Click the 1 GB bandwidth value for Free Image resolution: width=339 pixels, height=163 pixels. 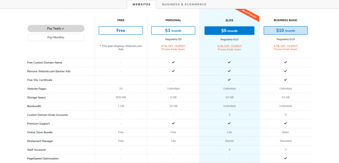[121, 106]
